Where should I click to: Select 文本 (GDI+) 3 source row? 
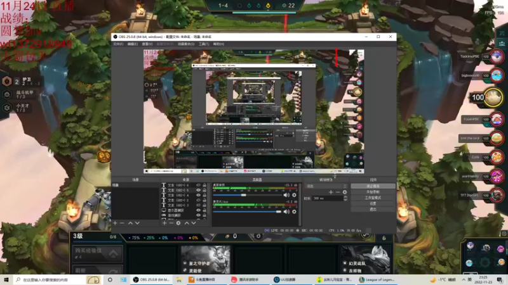(184, 205)
